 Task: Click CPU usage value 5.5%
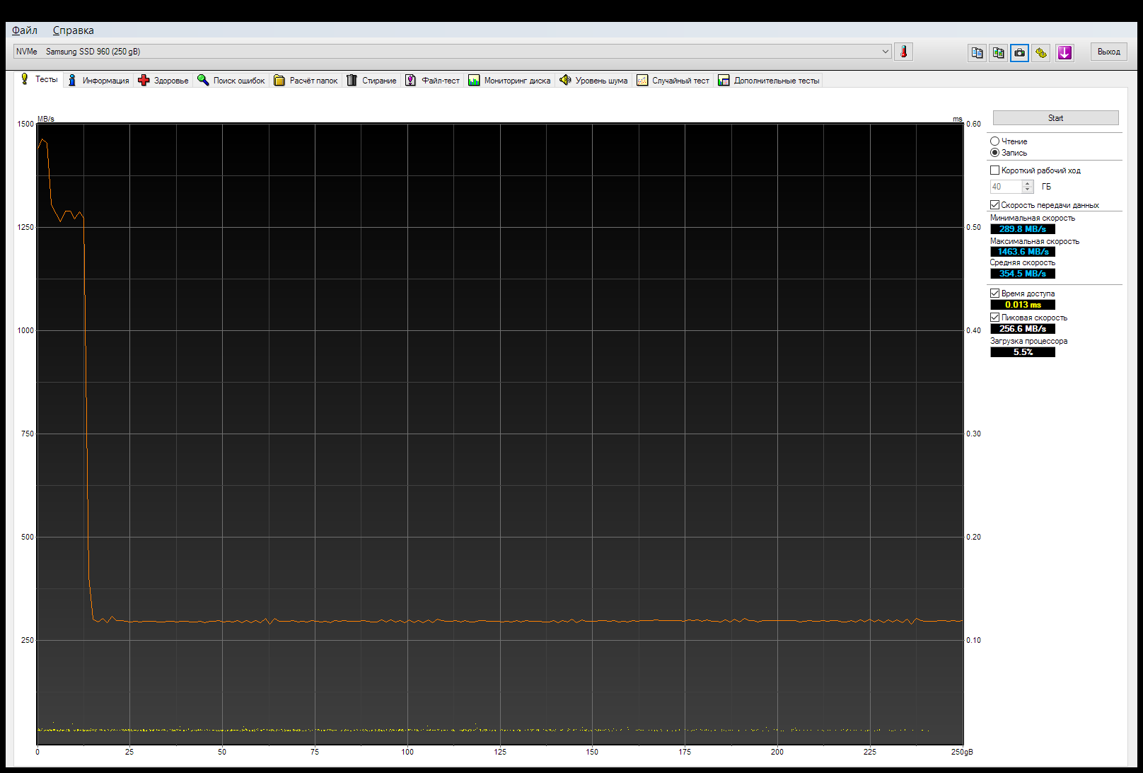coord(1023,352)
